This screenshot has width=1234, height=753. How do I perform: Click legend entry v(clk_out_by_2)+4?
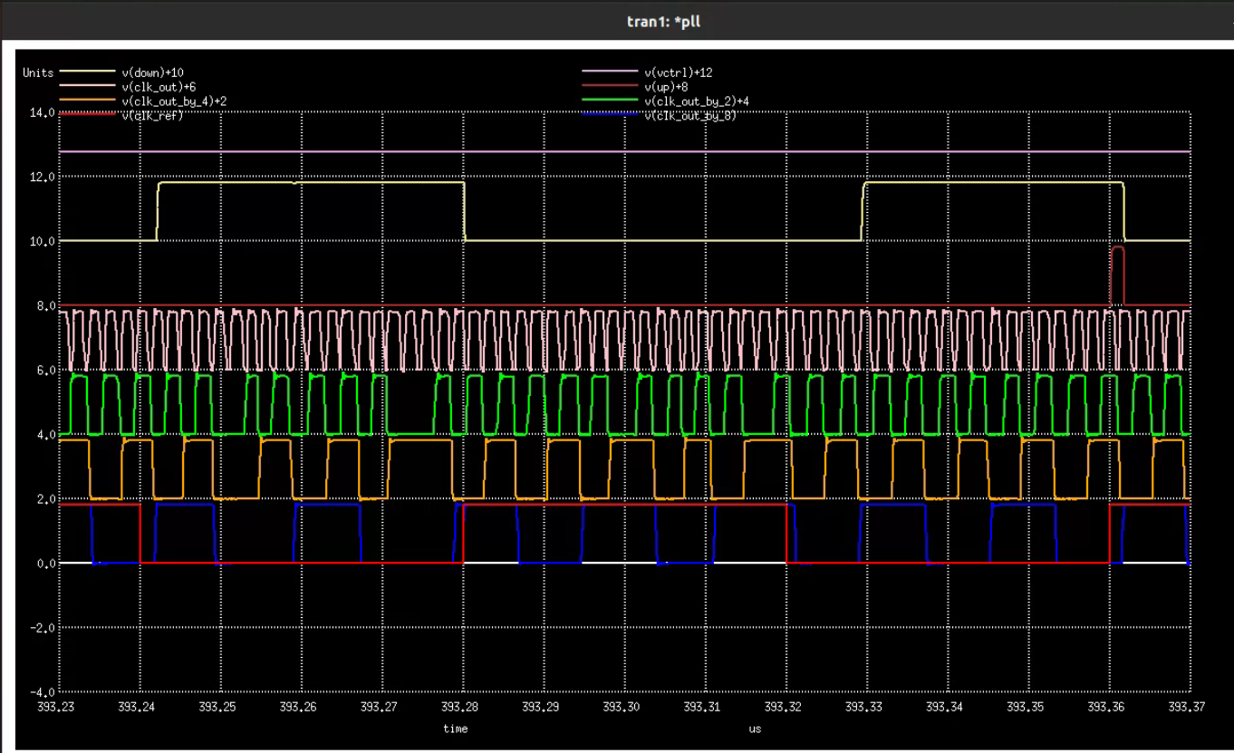point(697,101)
